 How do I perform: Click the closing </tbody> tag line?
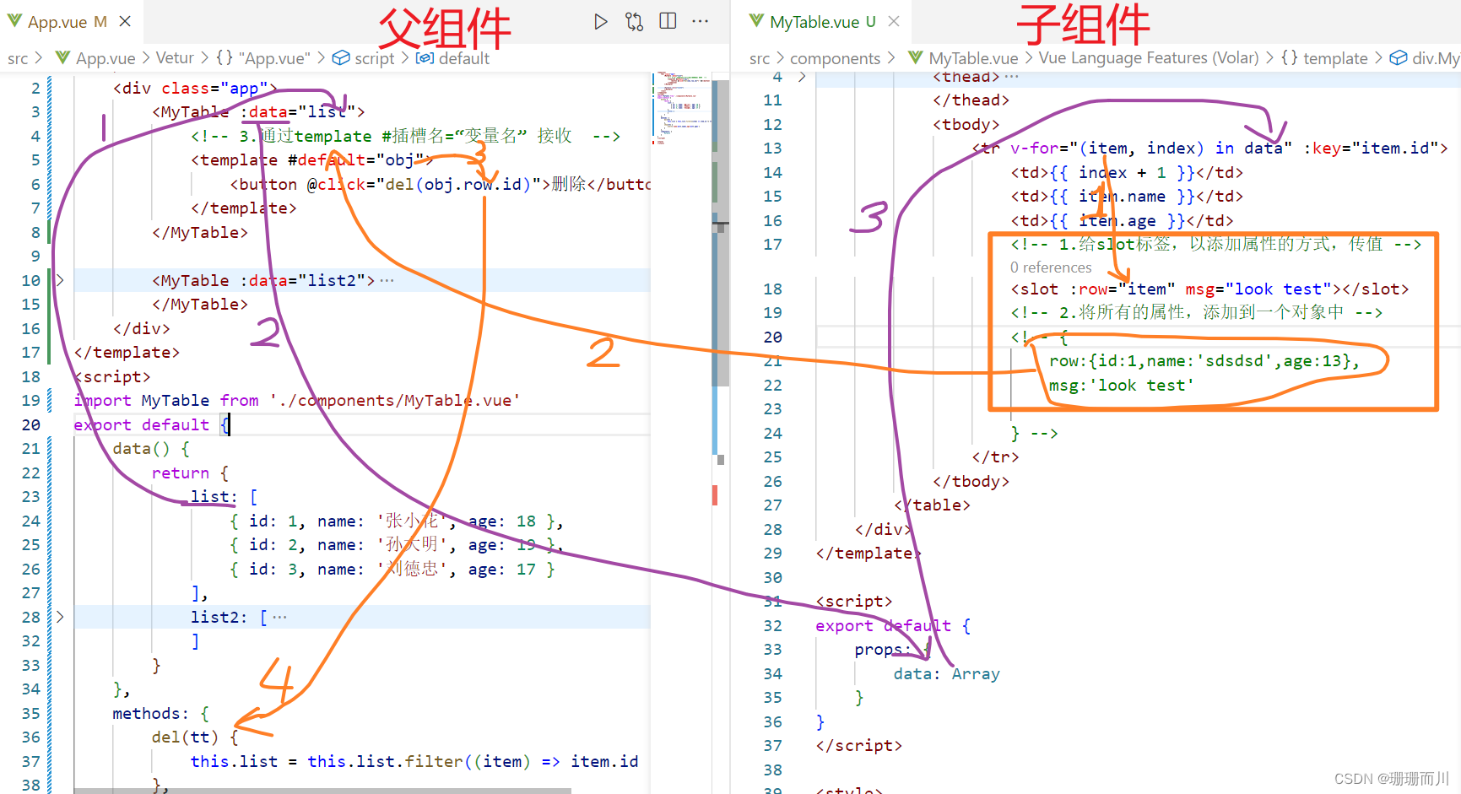[971, 481]
